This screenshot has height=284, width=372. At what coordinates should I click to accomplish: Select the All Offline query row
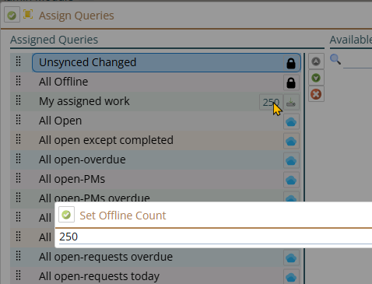tap(156, 82)
